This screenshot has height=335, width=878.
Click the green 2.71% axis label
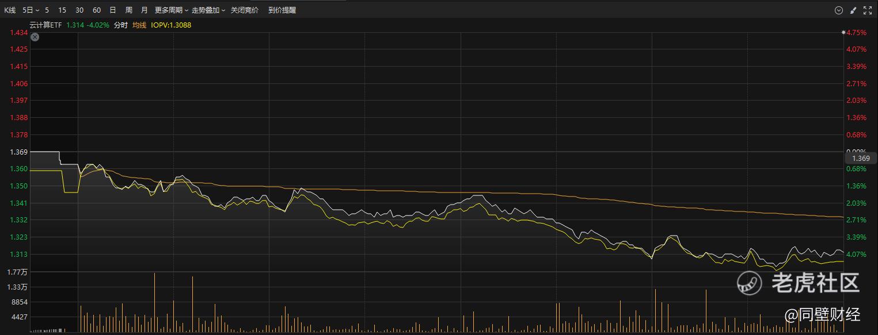(857, 220)
